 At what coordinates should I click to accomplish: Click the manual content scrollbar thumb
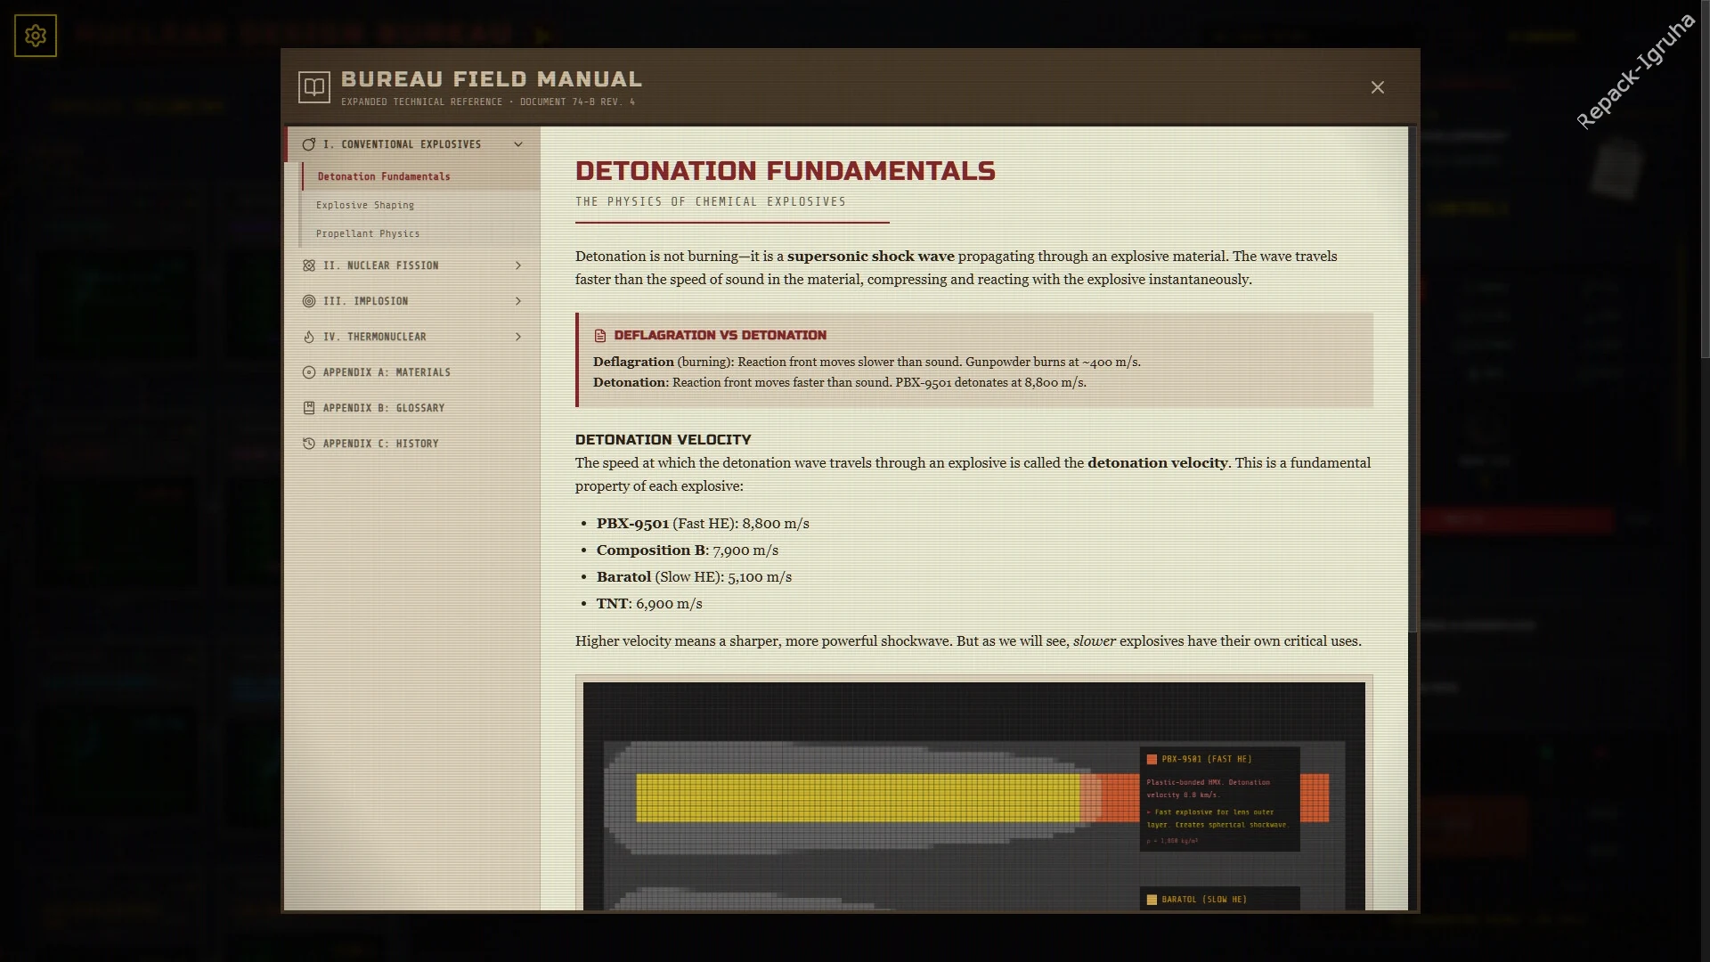click(x=1413, y=379)
